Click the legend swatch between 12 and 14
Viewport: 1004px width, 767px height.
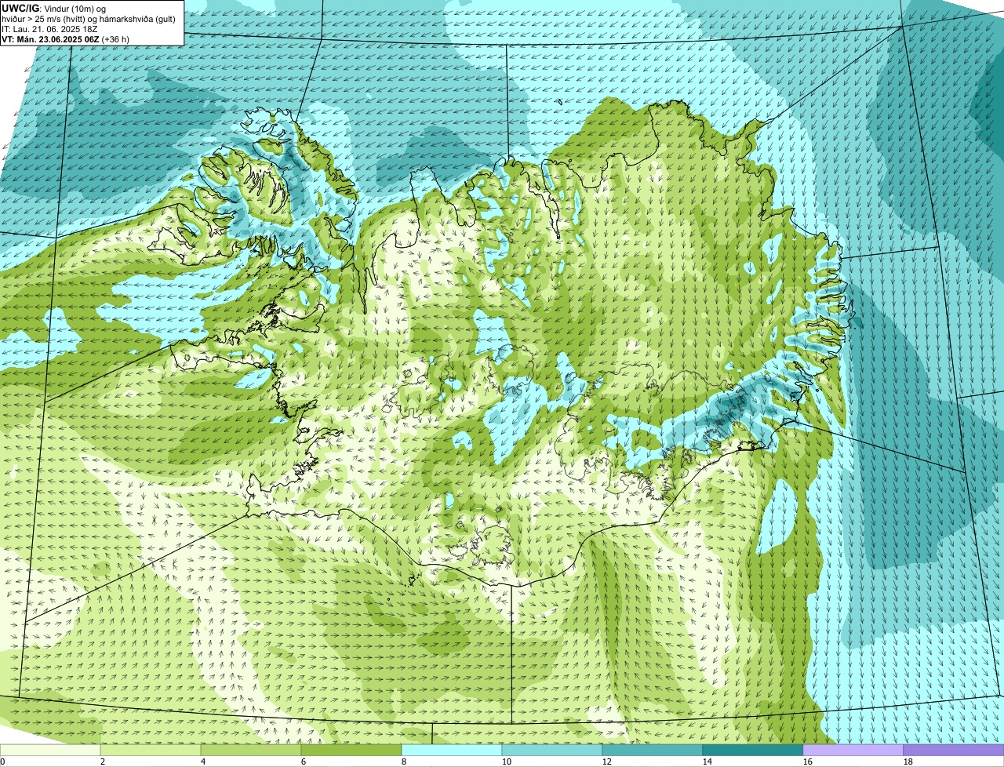(653, 751)
